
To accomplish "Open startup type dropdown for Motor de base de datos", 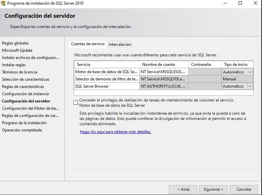I will [x=250, y=72].
